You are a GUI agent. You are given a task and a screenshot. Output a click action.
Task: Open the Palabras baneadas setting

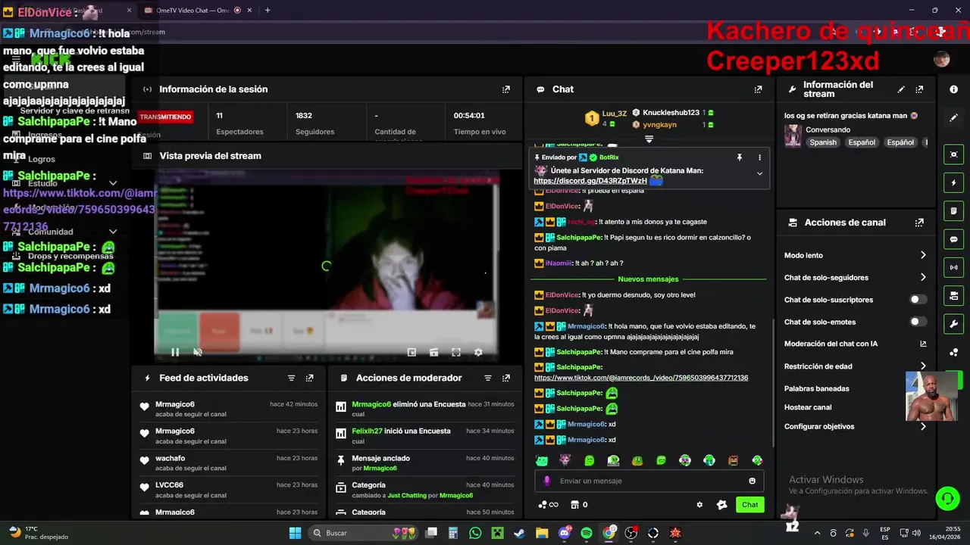(816, 388)
